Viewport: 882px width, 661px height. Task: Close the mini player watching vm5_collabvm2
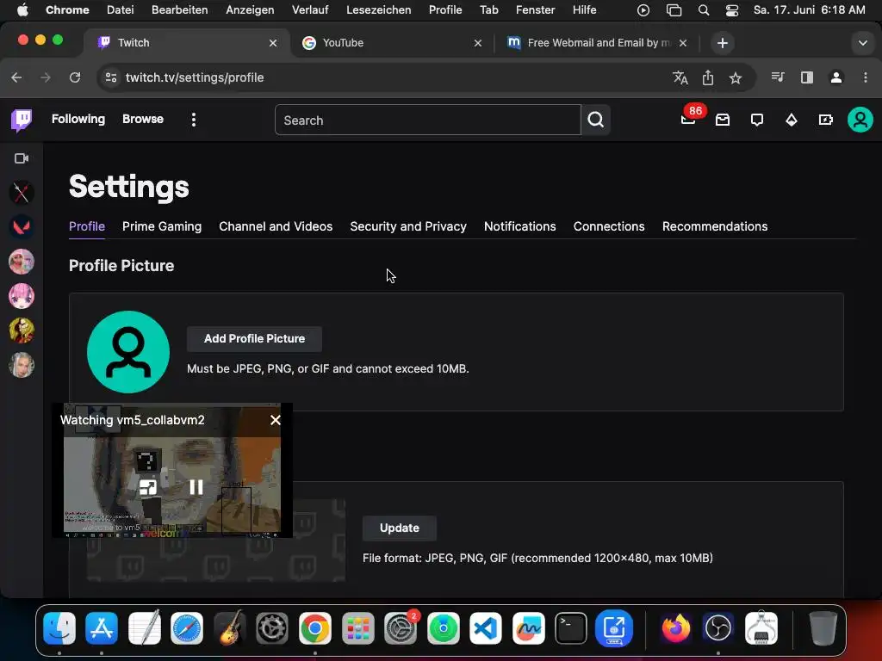276,420
